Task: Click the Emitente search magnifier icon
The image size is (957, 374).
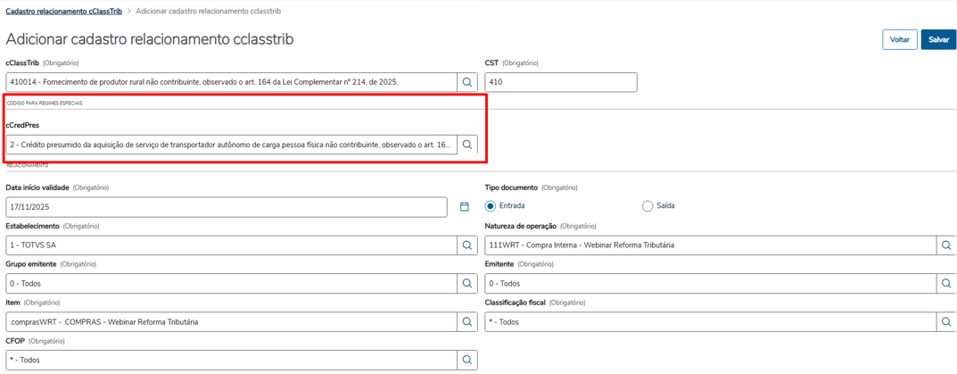Action: point(946,284)
